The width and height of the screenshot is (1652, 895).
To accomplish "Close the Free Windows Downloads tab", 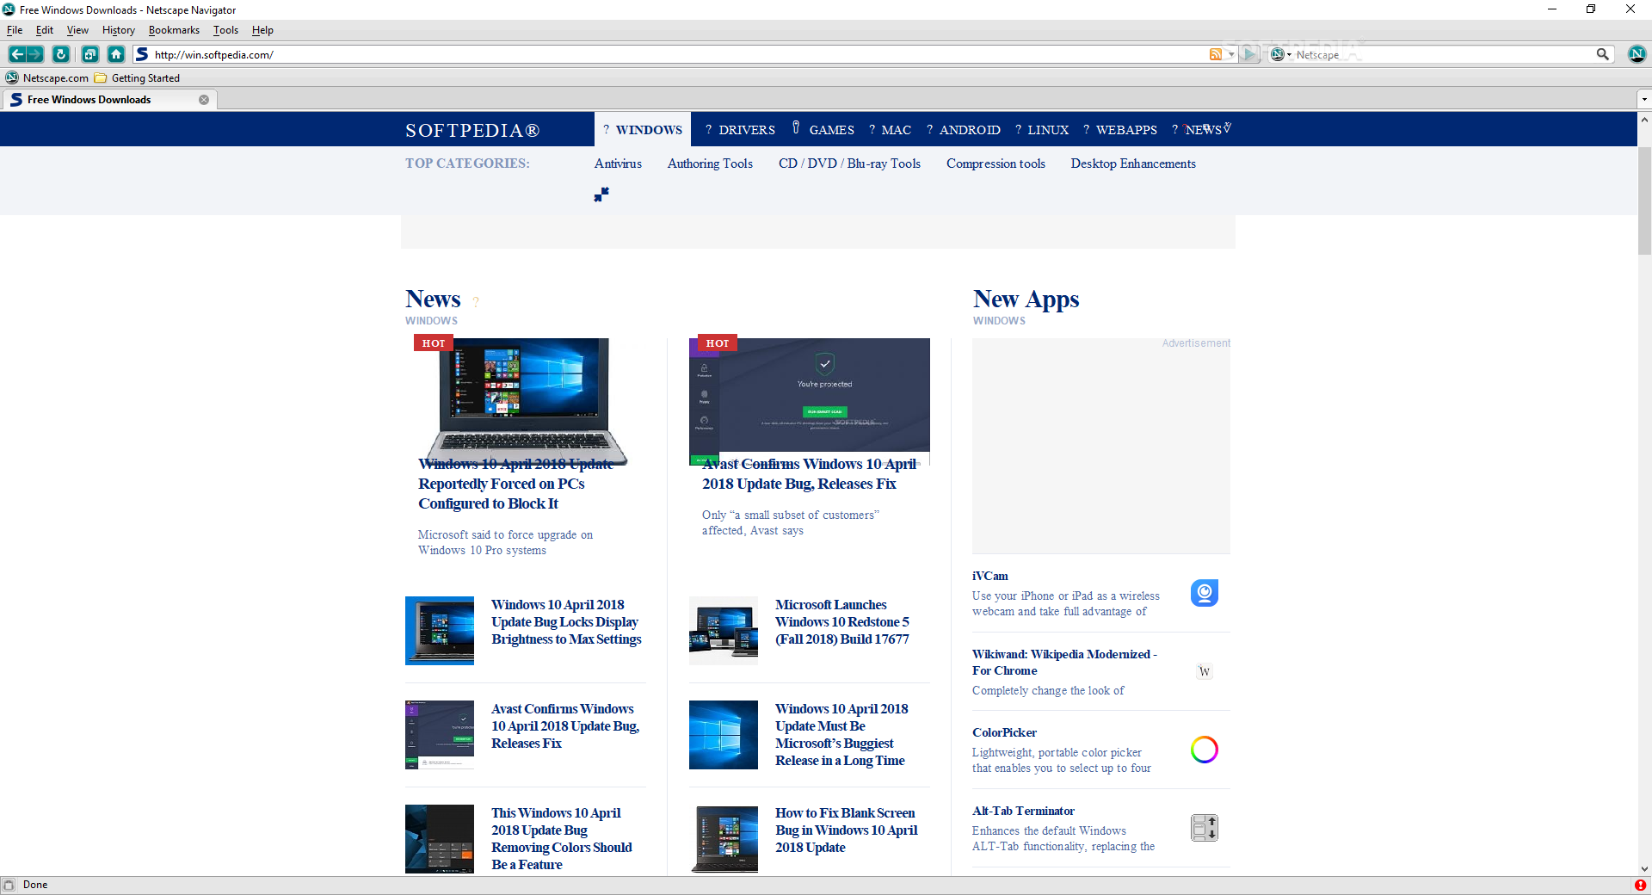I will [x=204, y=100].
